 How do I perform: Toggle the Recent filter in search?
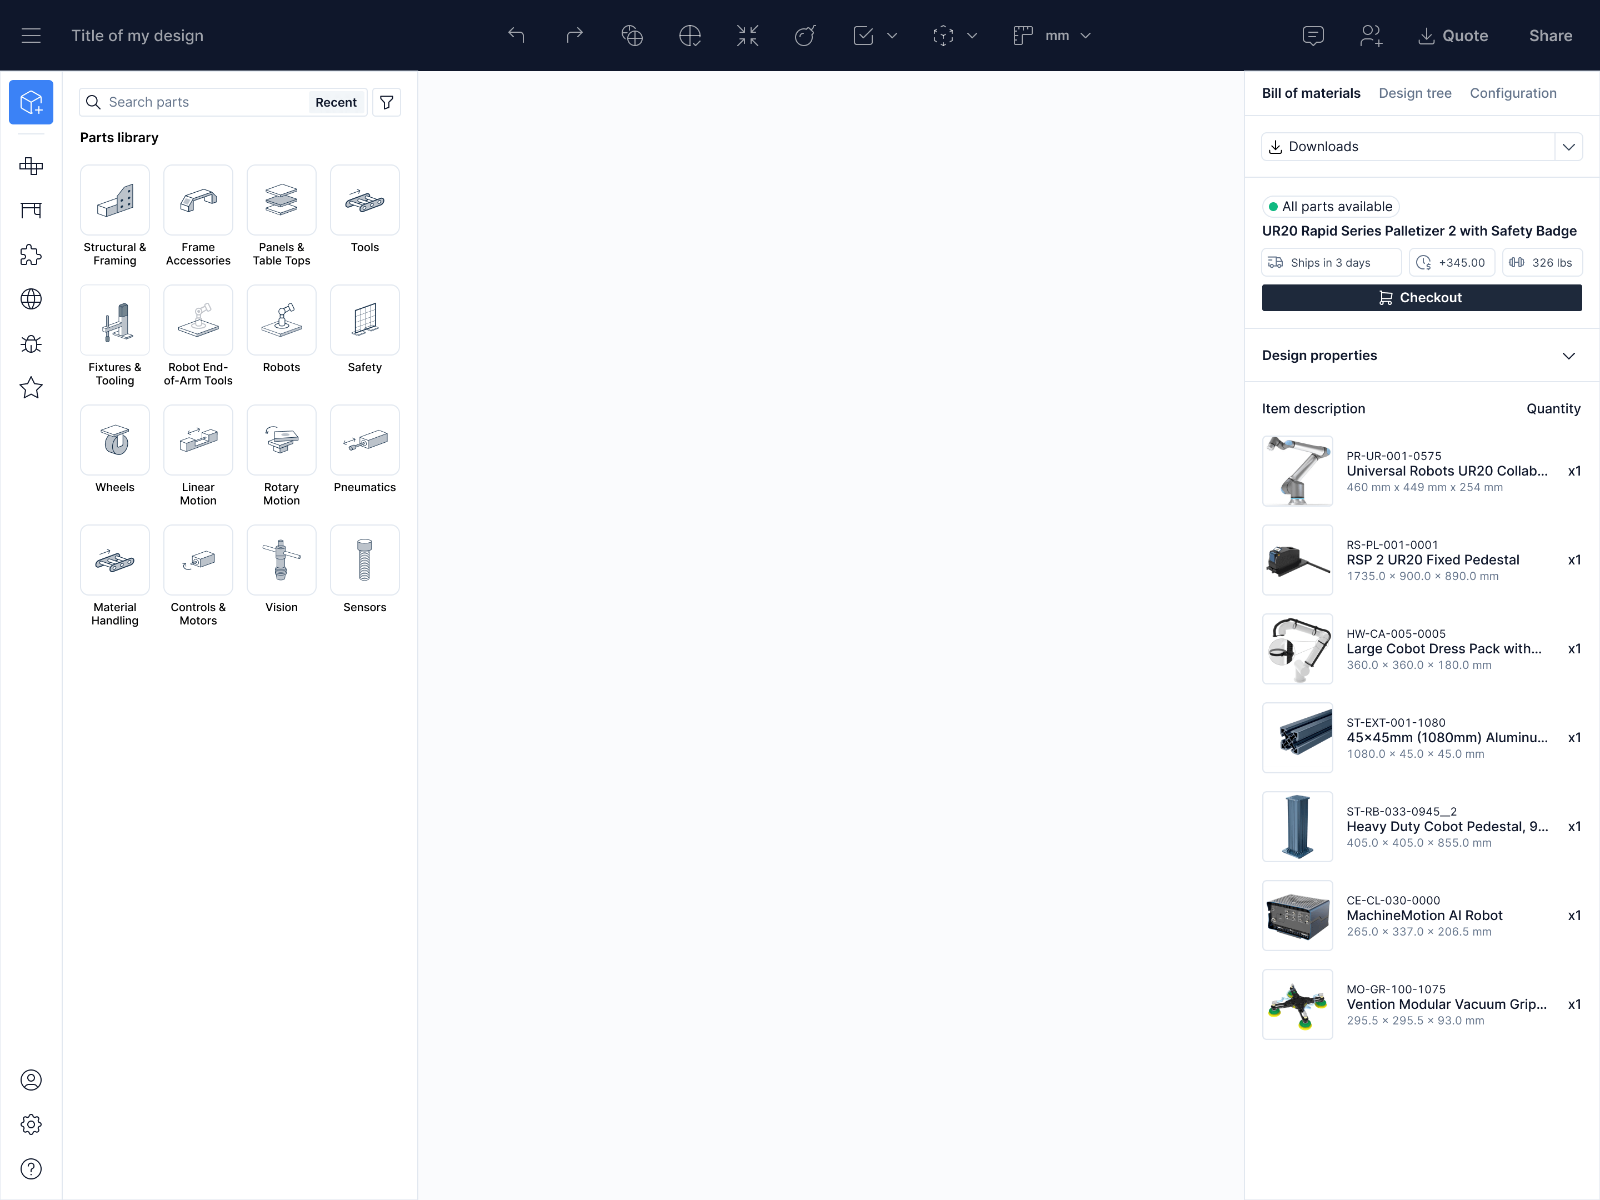tap(336, 102)
